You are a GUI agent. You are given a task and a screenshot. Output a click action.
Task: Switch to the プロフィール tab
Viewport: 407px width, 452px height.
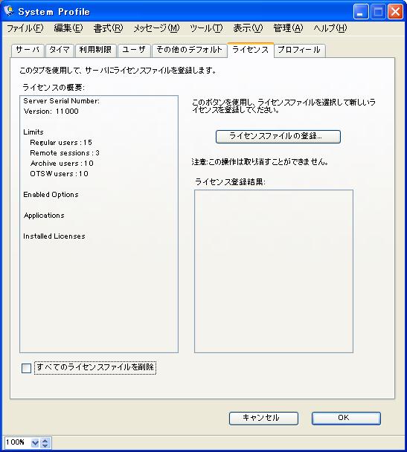pos(299,51)
